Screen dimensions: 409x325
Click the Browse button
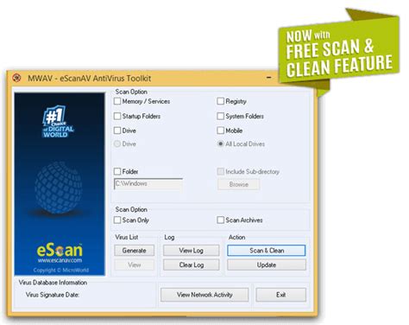pos(239,184)
